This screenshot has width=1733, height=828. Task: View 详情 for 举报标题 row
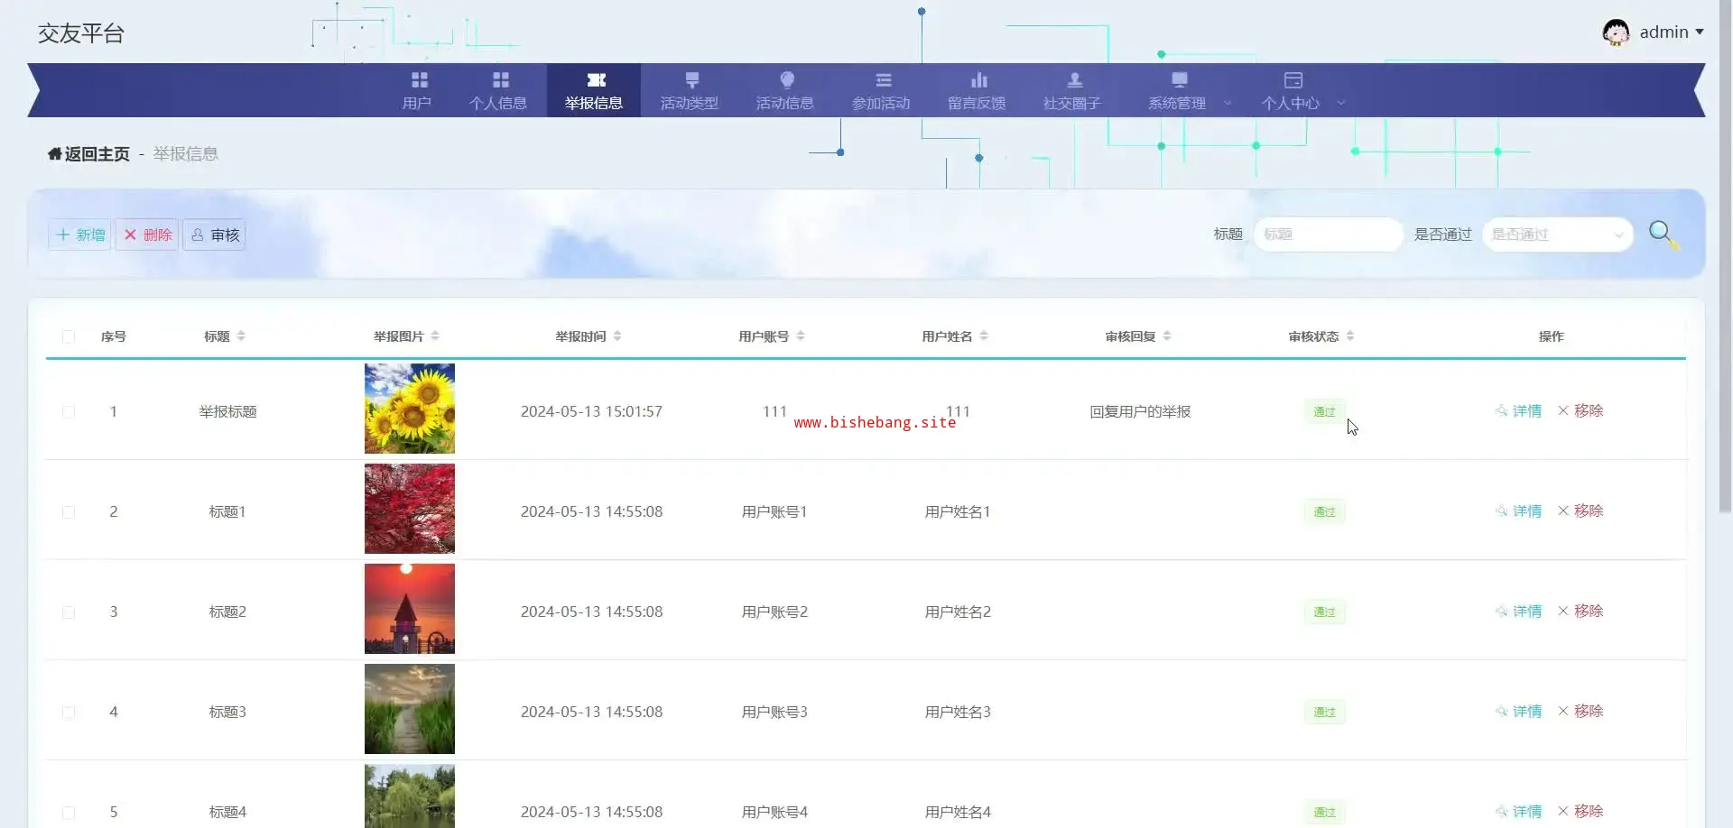click(1519, 411)
